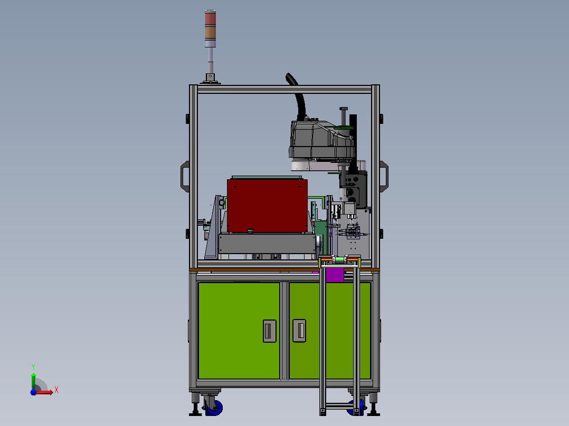This screenshot has height=426, width=569.
Task: Click the blue origin ball of orientation triad
Action: [x=33, y=392]
